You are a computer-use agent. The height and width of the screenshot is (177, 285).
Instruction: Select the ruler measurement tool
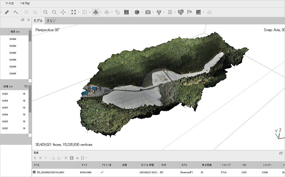pos(7,12)
